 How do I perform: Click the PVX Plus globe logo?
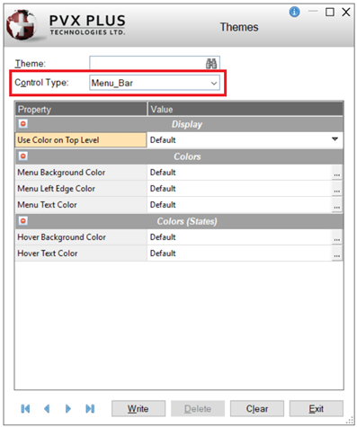22,24
